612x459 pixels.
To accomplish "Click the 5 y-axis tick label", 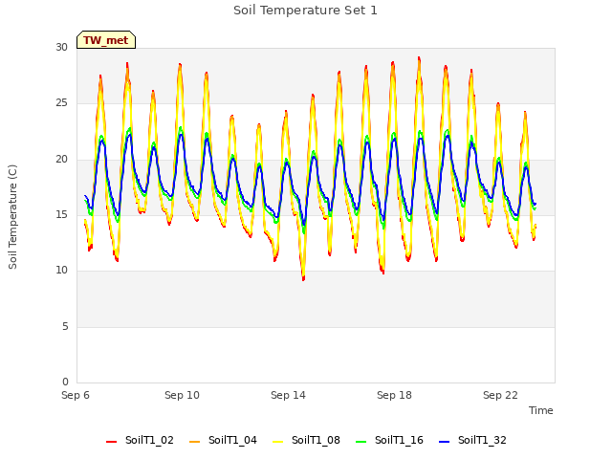I will point(65,327).
